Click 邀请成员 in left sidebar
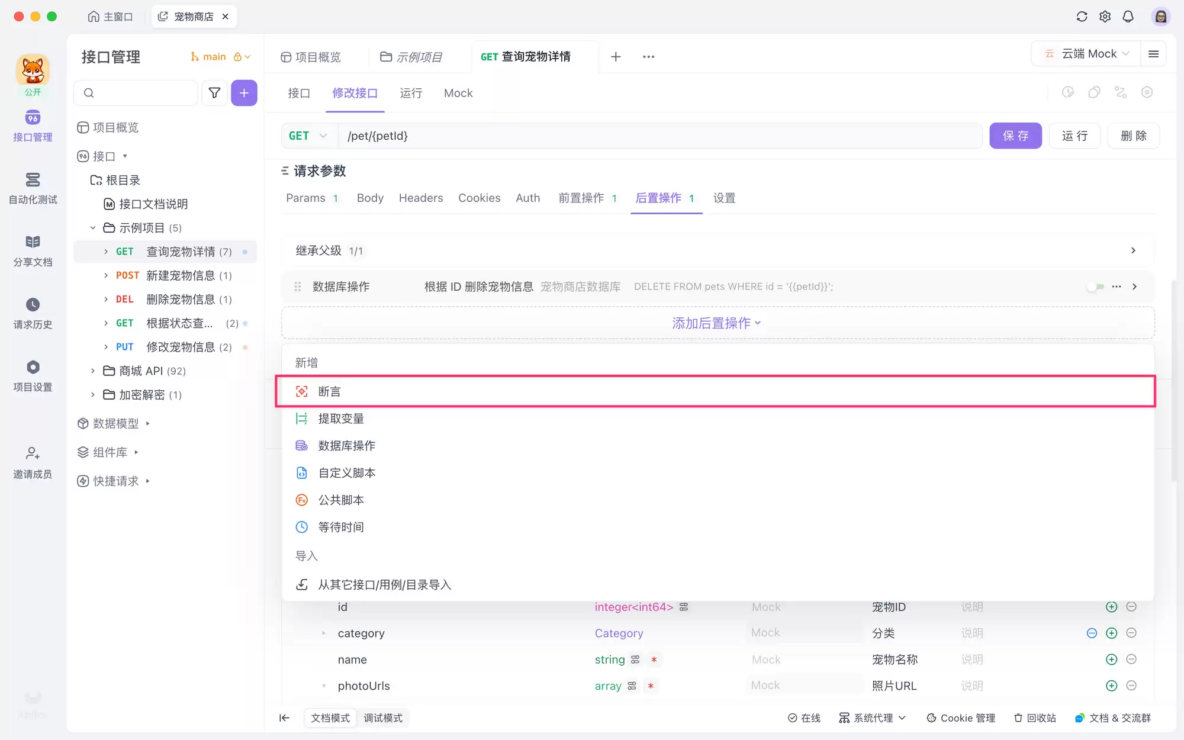Screen dimensions: 1184x740 pos(33,463)
